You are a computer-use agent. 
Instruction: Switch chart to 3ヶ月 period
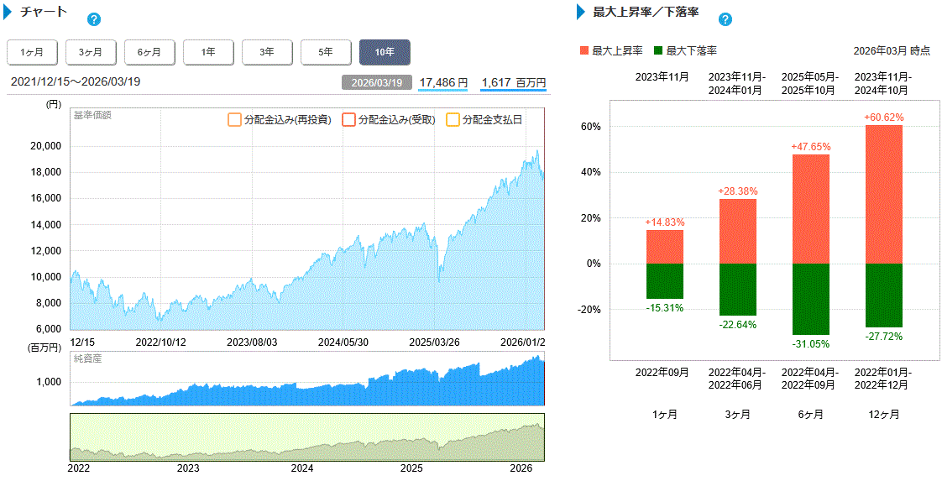91,52
